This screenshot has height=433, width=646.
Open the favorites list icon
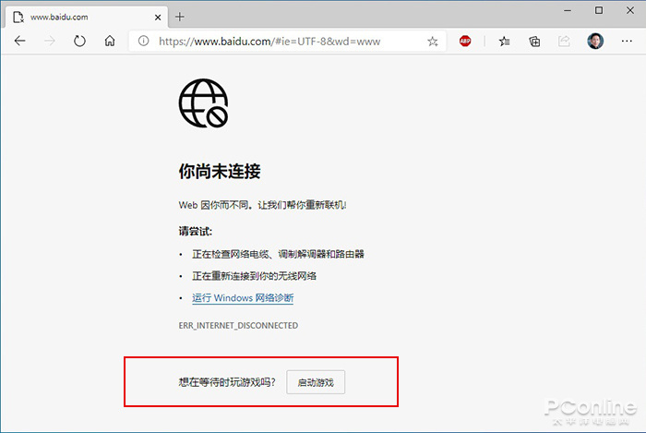click(504, 42)
